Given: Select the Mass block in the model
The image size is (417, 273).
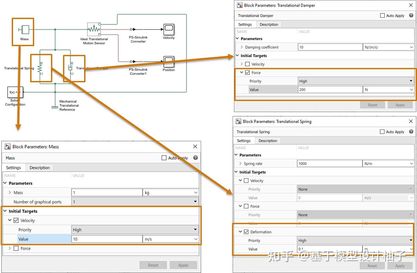Looking at the screenshot, I should [23, 30].
